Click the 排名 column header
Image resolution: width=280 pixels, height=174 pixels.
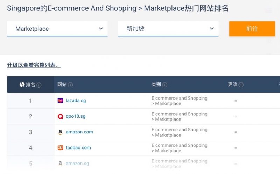30,85
